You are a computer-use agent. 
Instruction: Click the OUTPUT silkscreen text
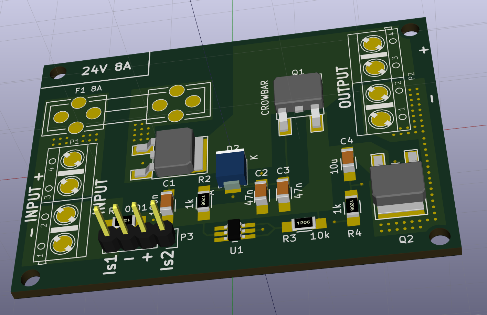click(344, 87)
